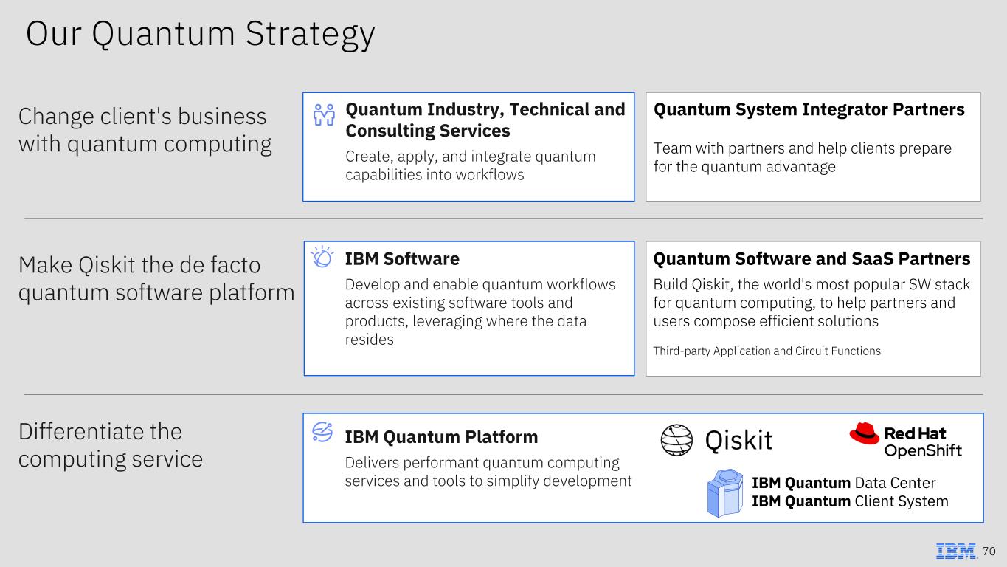Select the IBM Software heading
This screenshot has height=567, width=1007.
402,258
